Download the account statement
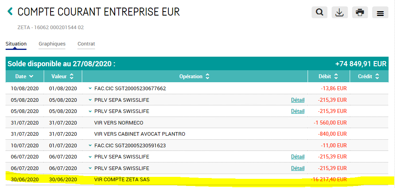 coord(339,12)
